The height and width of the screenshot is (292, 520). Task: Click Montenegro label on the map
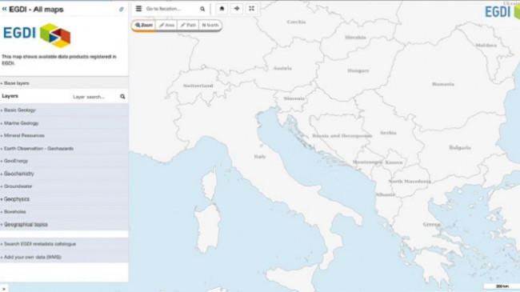367,162
